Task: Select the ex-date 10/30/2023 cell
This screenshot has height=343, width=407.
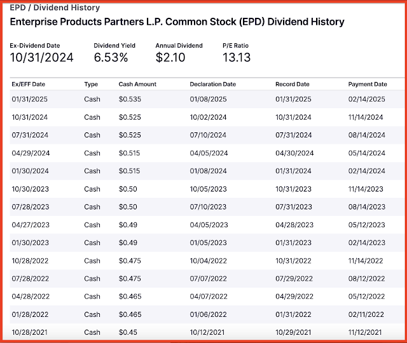Action: click(x=30, y=189)
